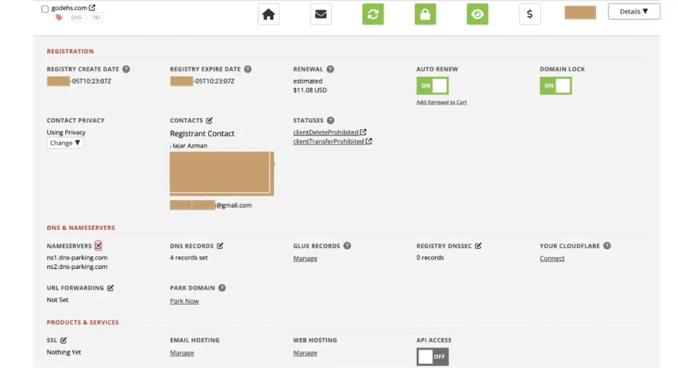Open clientDeleteProhibited status link

(330, 132)
